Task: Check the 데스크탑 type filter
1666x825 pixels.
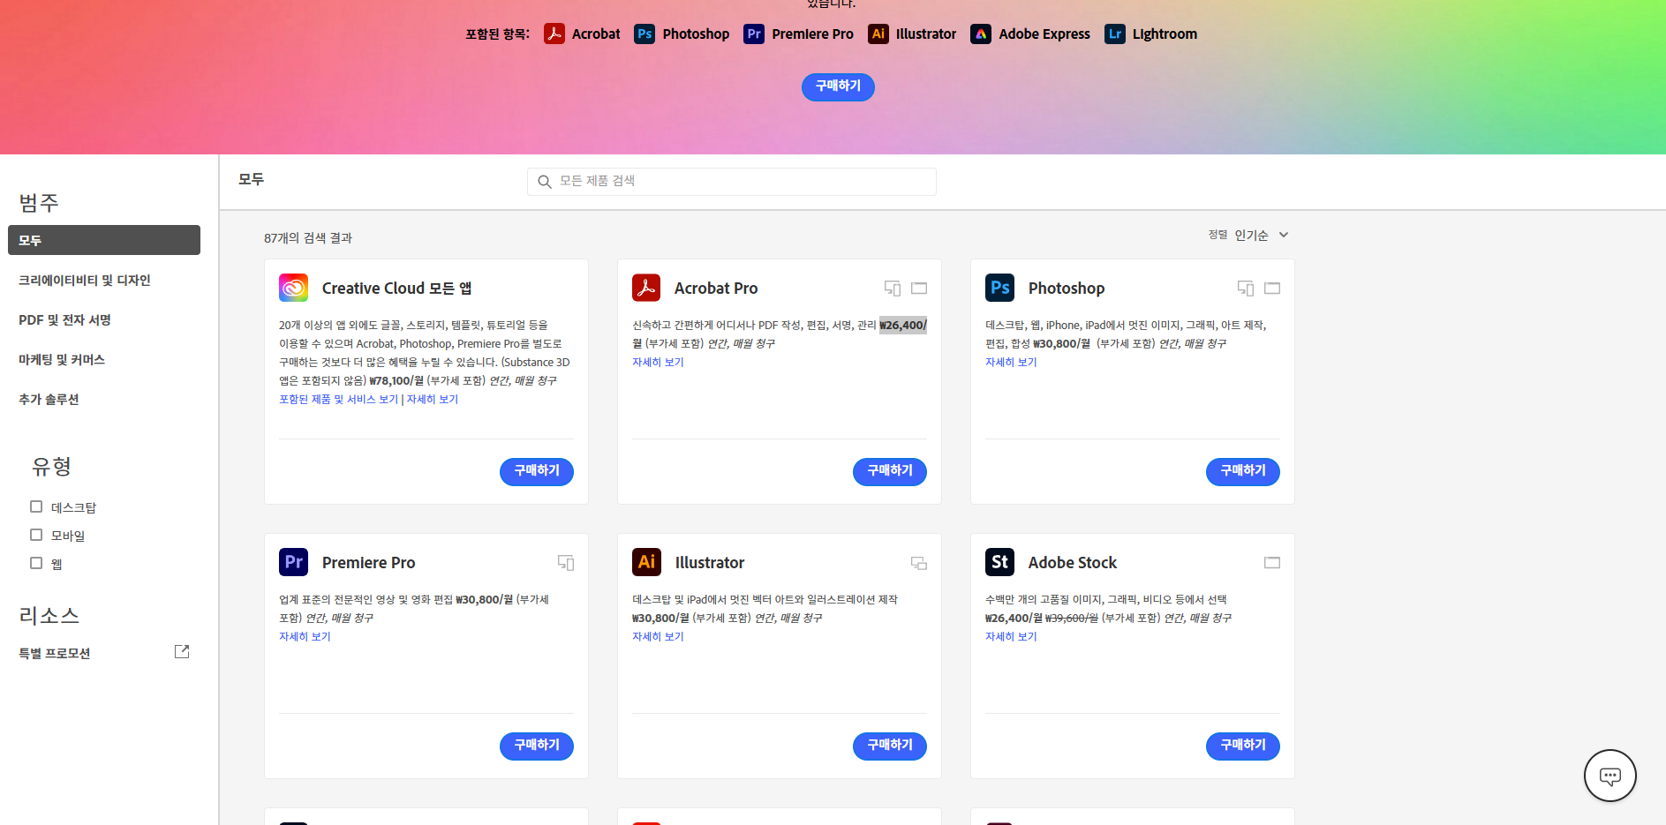Action: [36, 506]
